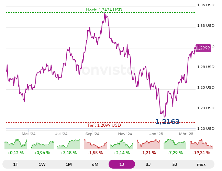Click the red -1,55 % mini chart
This screenshot has width=222, height=171.
click(x=95, y=144)
